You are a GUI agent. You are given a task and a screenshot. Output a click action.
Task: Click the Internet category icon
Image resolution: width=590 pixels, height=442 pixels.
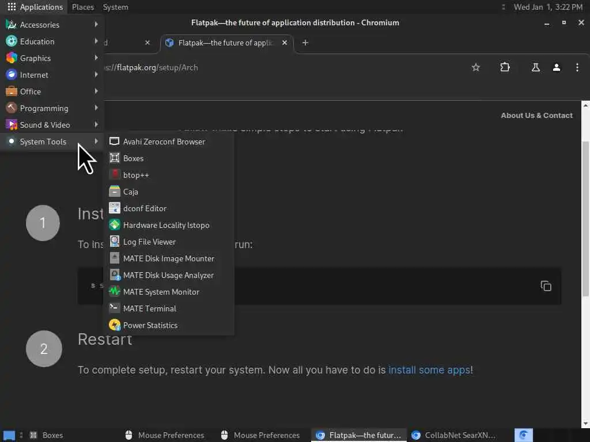point(12,74)
